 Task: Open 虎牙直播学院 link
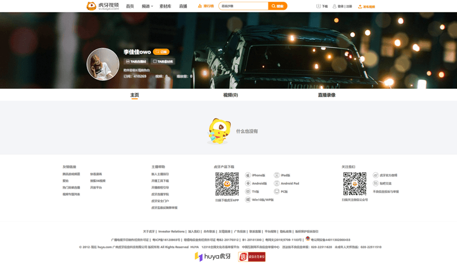(x=160, y=194)
